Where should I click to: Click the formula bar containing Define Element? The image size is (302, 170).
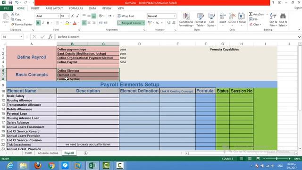pyautogui.click(x=176, y=37)
